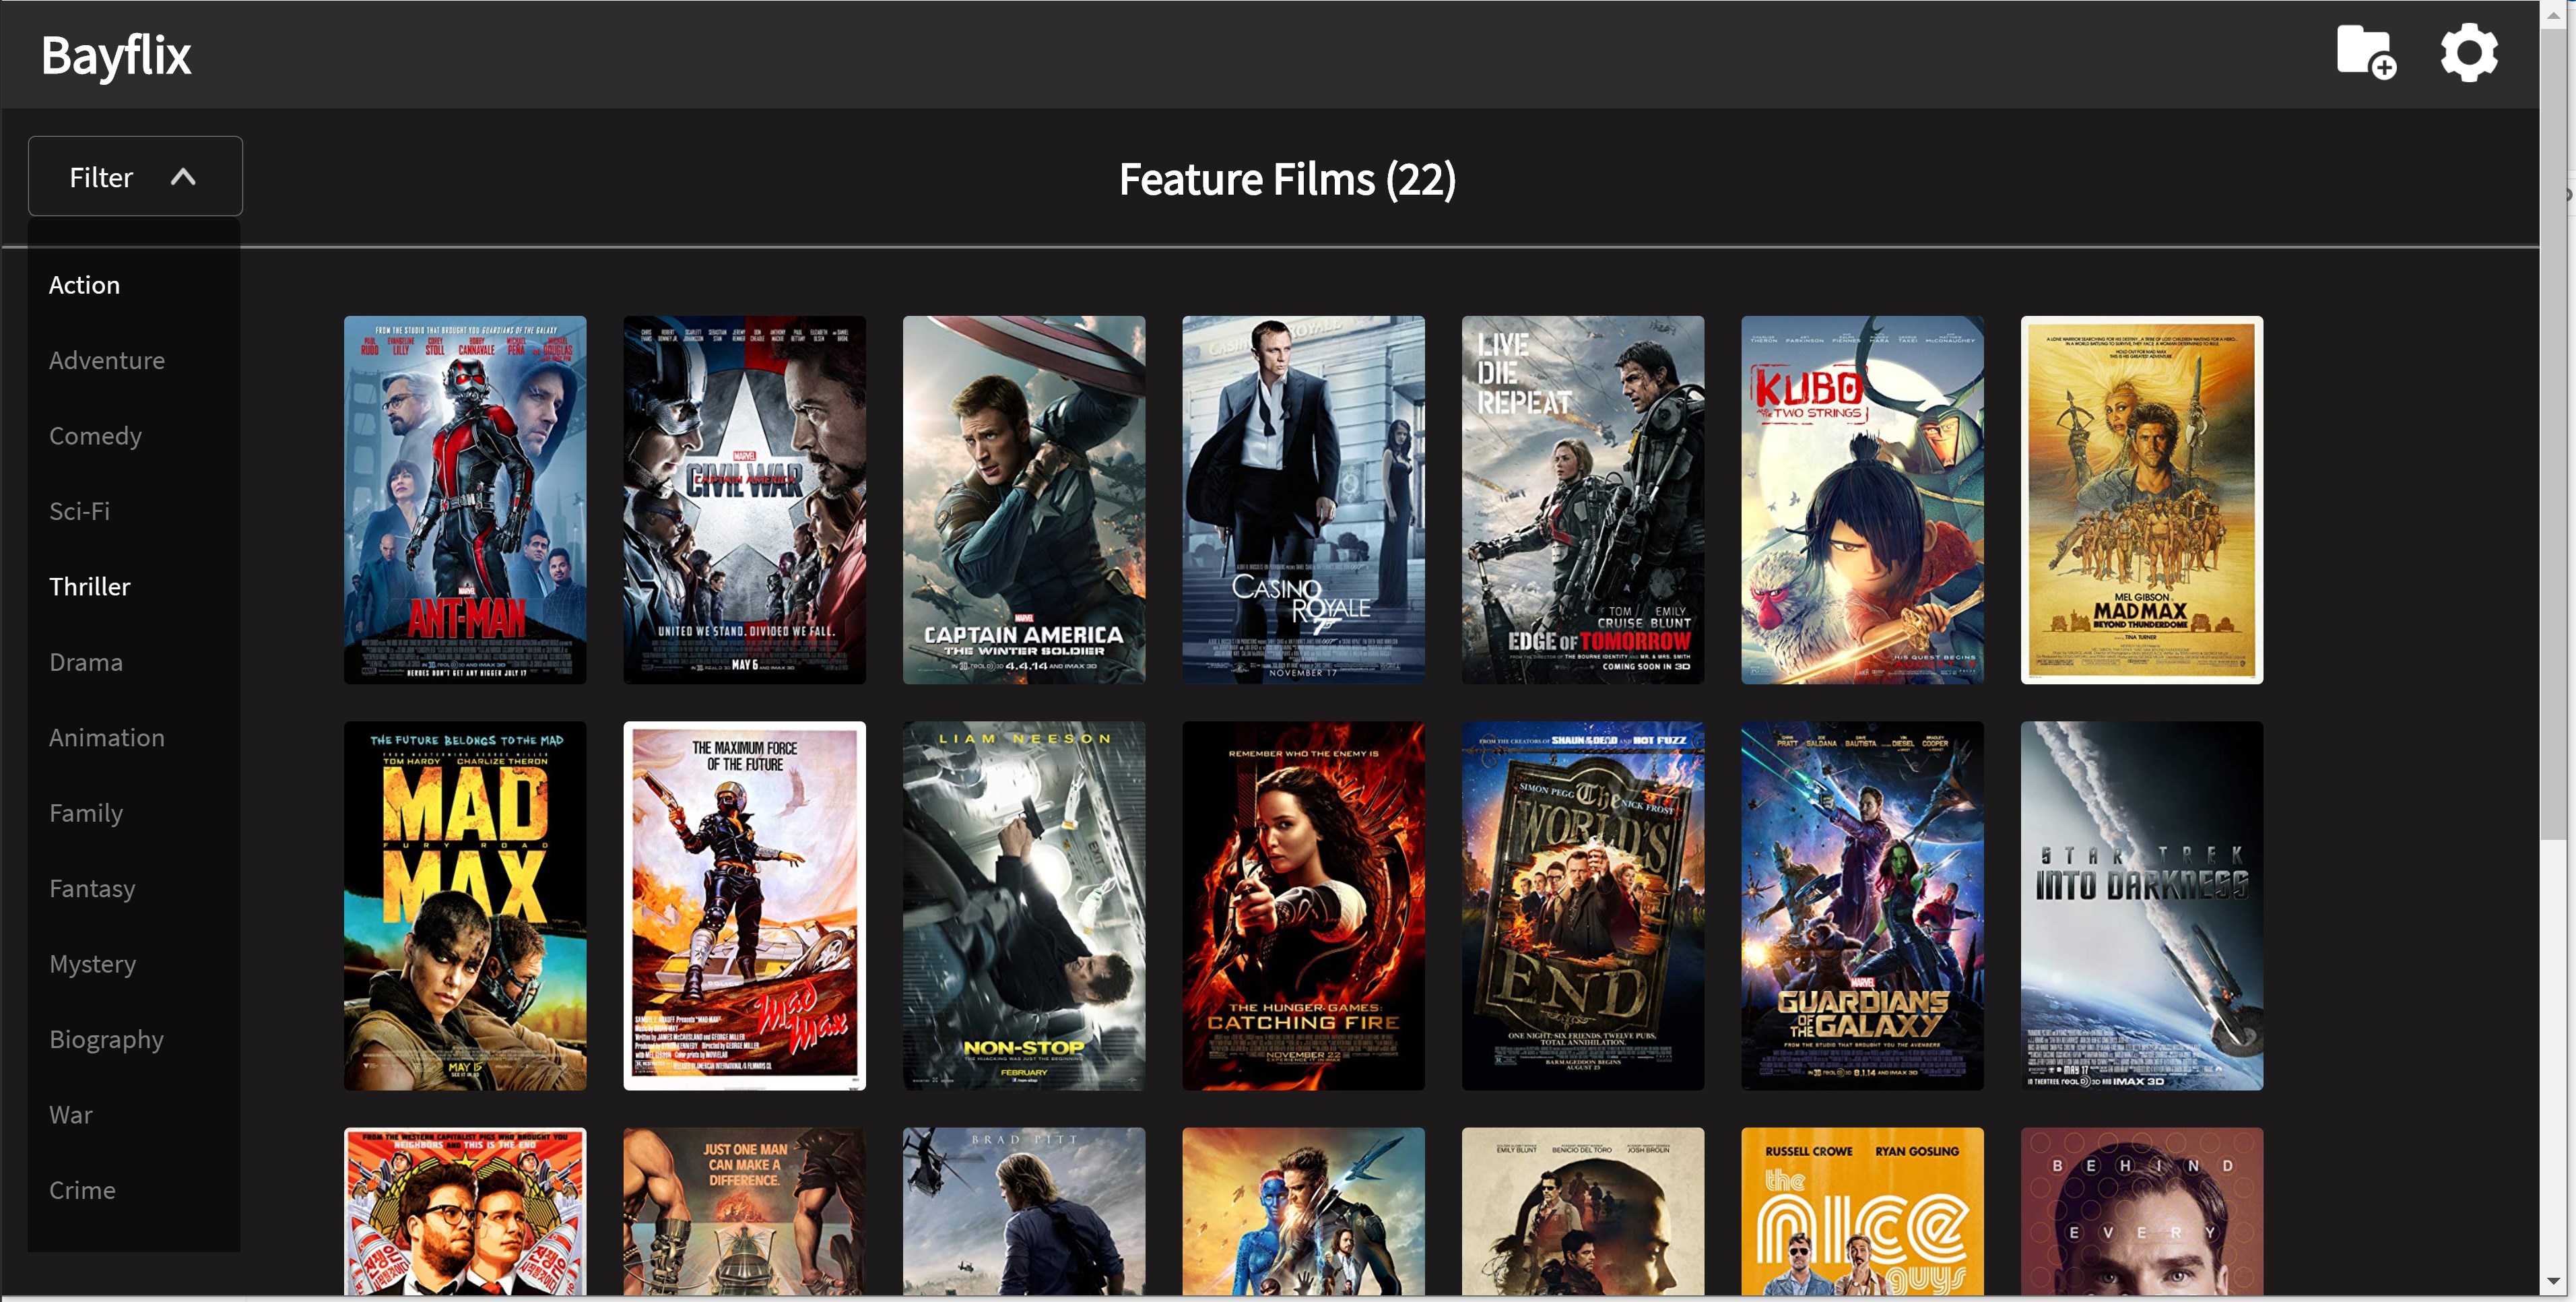Open the Ant-Man poster

(465, 500)
